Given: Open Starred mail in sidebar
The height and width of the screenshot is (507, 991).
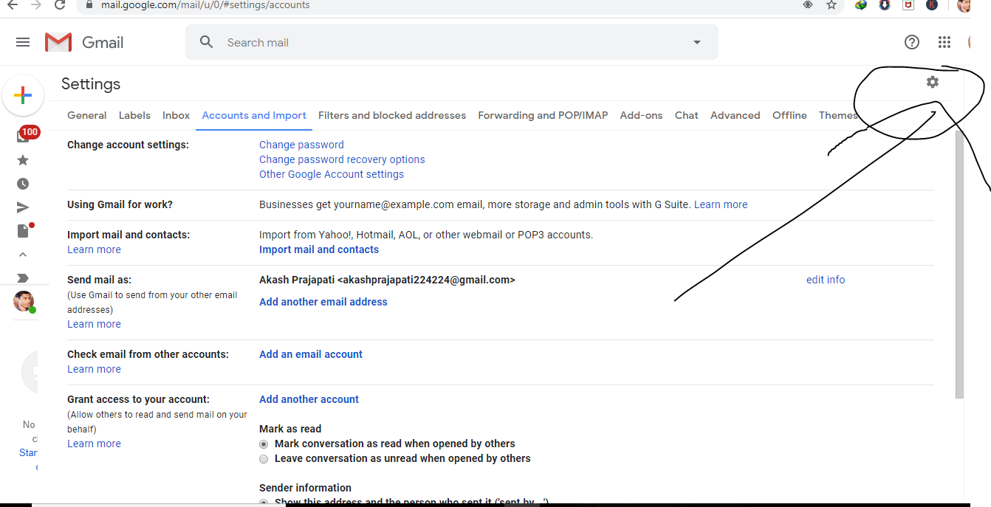Looking at the screenshot, I should pos(23,160).
